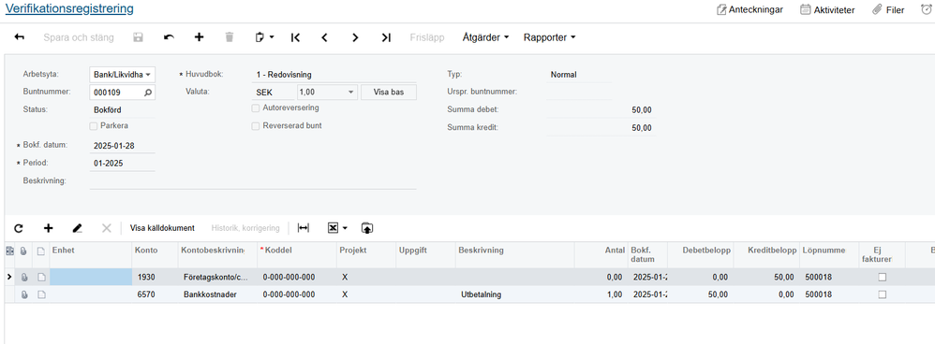This screenshot has height=344, width=935.
Task: Open the Verifikationsregistrering title link
Action: pyautogui.click(x=69, y=9)
